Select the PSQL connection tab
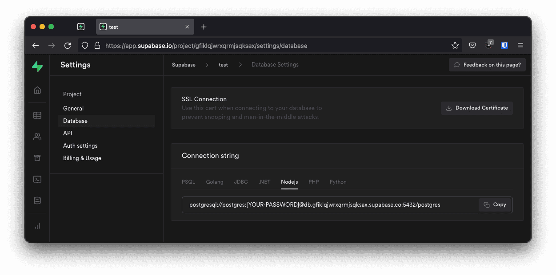 click(x=188, y=182)
